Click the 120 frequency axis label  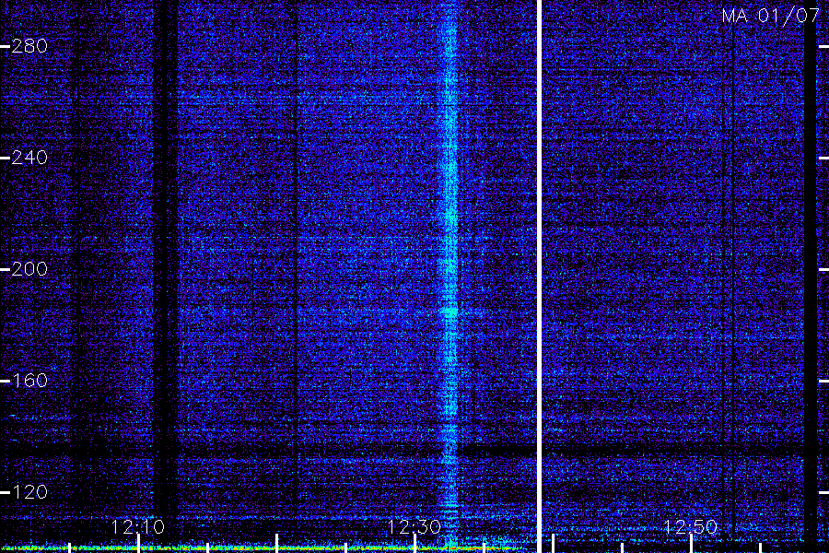(29, 492)
